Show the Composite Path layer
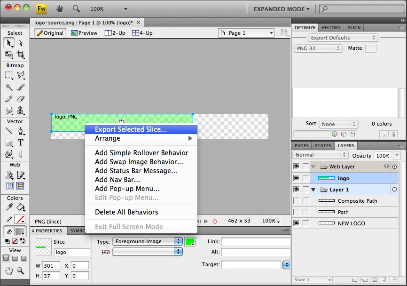This screenshot has height=286, width=407. coord(296,201)
